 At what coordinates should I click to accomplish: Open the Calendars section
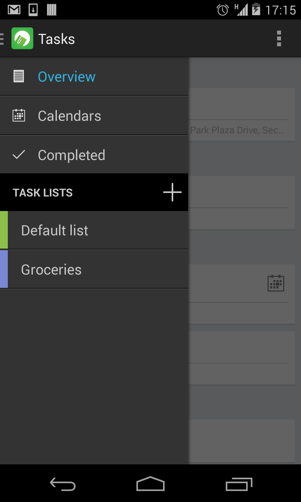pos(69,116)
